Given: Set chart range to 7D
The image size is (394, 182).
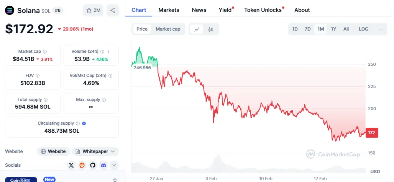Looking at the screenshot, I should coord(307,29).
